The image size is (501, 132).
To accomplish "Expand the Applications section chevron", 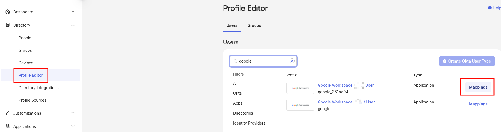I will 73,126.
